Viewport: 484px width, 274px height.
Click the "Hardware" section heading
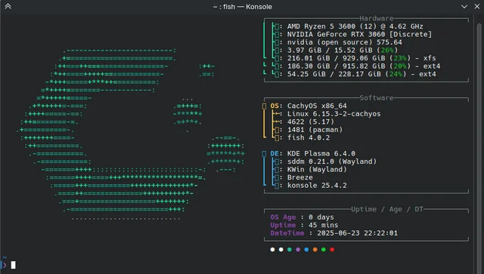[377, 18]
